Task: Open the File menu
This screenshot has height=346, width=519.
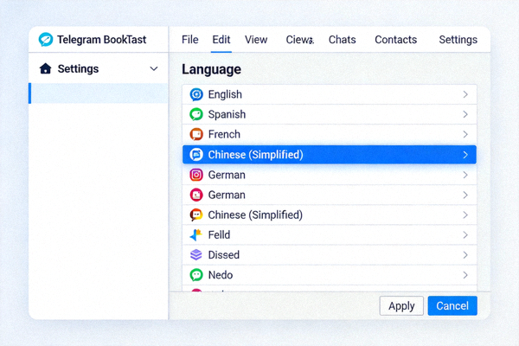Action: point(190,40)
